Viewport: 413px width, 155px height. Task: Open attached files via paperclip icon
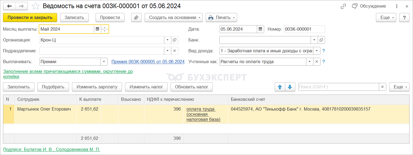tap(136, 18)
